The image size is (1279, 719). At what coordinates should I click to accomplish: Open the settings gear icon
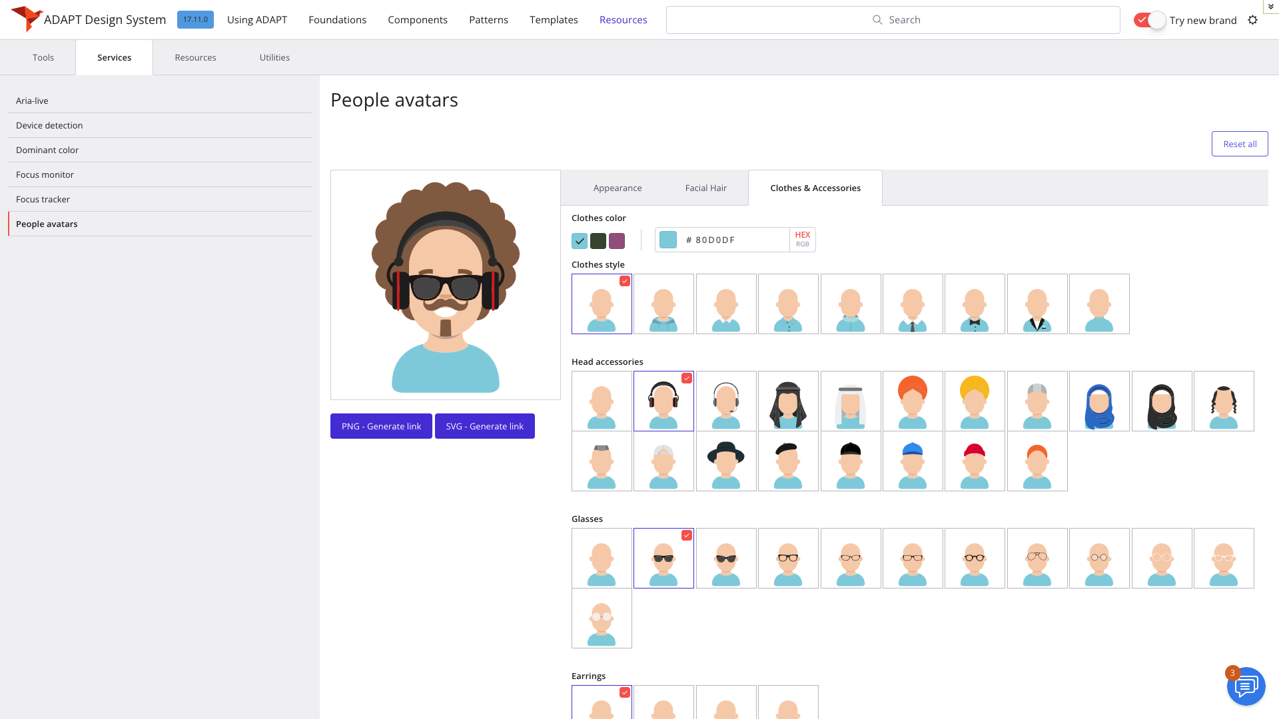[1252, 20]
